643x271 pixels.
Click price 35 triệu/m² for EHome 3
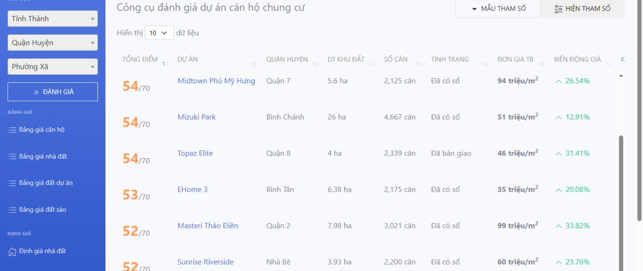pos(518,189)
